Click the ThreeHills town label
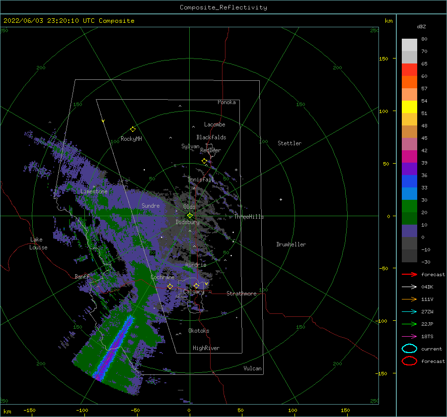The image size is (447, 417). click(x=249, y=217)
